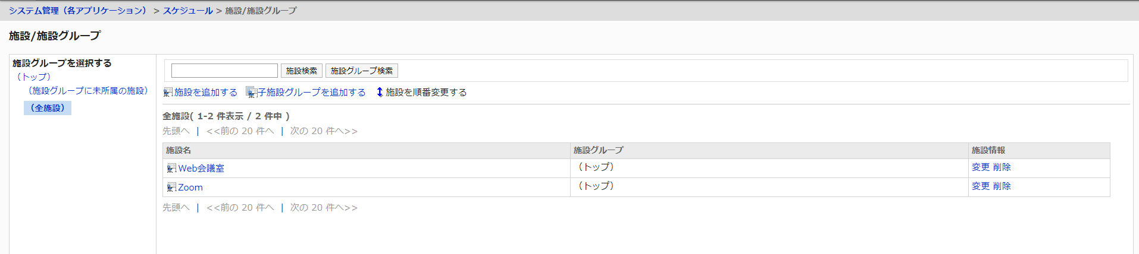Click the 子施設グループを追加する group icon
The width and height of the screenshot is (1139, 254).
[251, 93]
